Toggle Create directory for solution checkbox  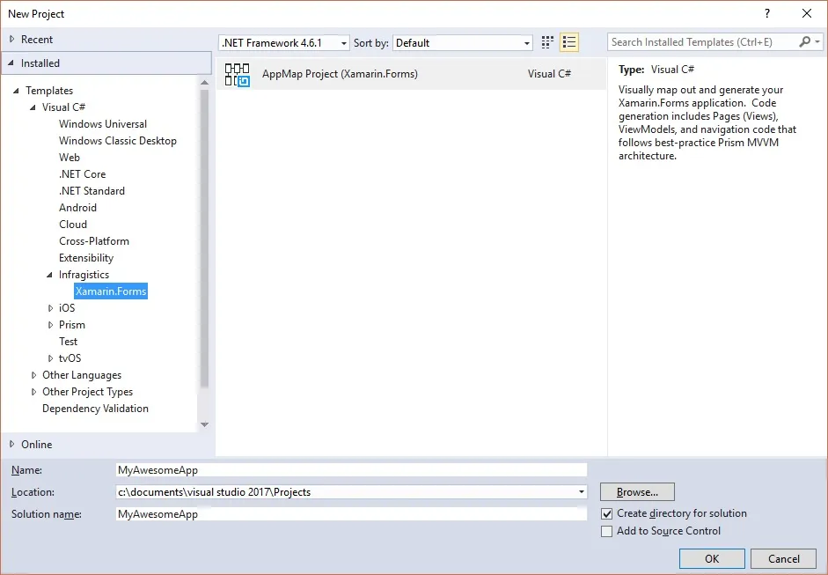point(606,513)
